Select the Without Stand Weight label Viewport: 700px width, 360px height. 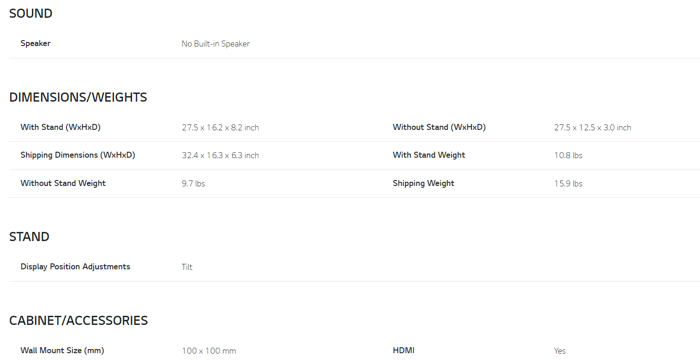click(63, 183)
